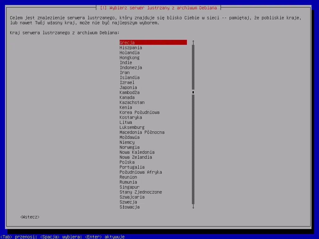Viewport: 319px width, 239px height.
Task: Select Izrael from the list
Action: coord(153,82)
